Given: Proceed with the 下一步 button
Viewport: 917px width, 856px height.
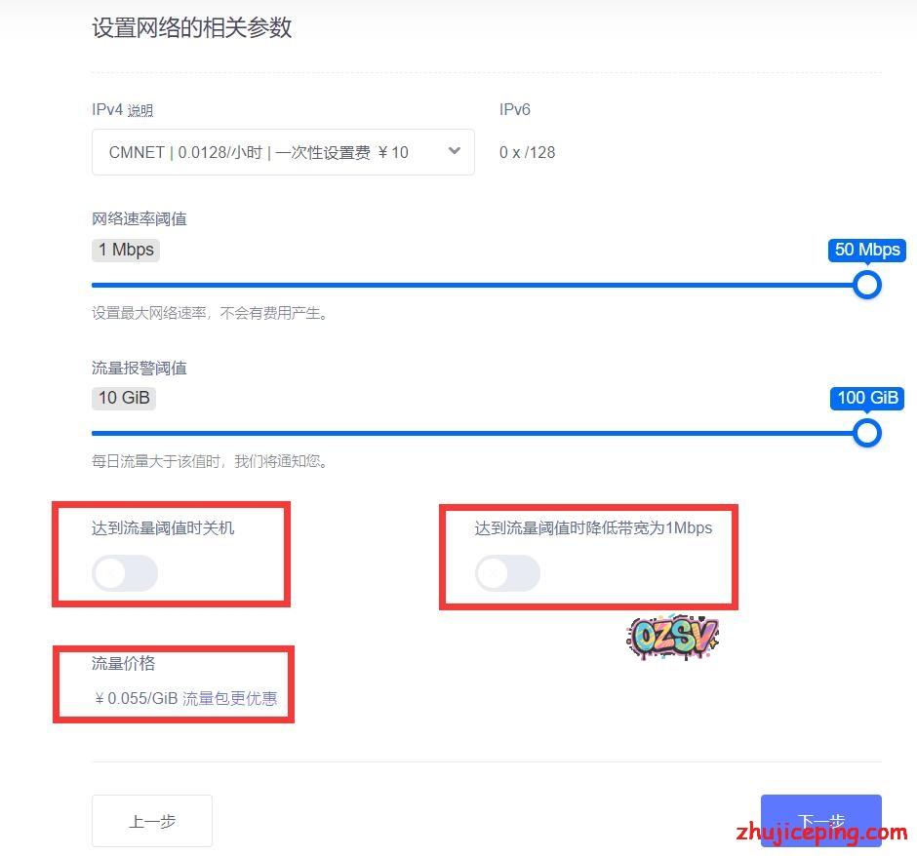Looking at the screenshot, I should pyautogui.click(x=820, y=821).
